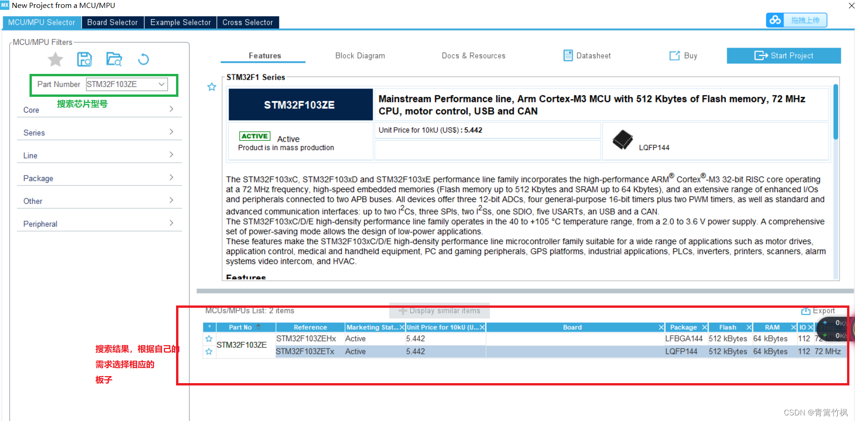The width and height of the screenshot is (855, 421).
Task: Expand the Series filter section
Action: (99, 132)
